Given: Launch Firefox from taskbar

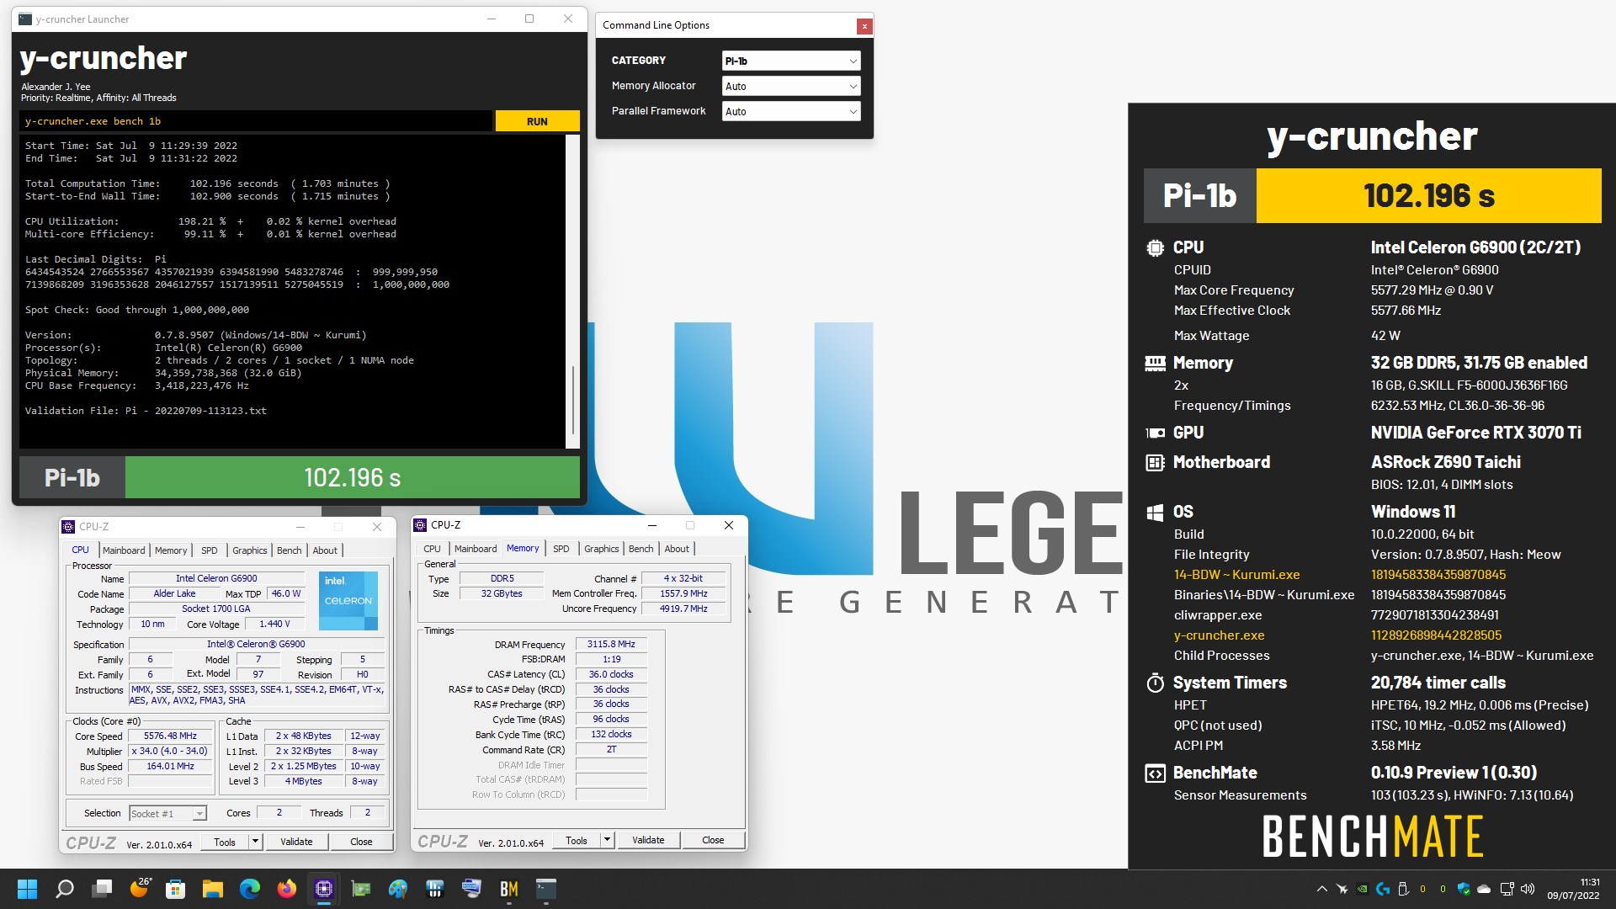Looking at the screenshot, I should tap(287, 889).
